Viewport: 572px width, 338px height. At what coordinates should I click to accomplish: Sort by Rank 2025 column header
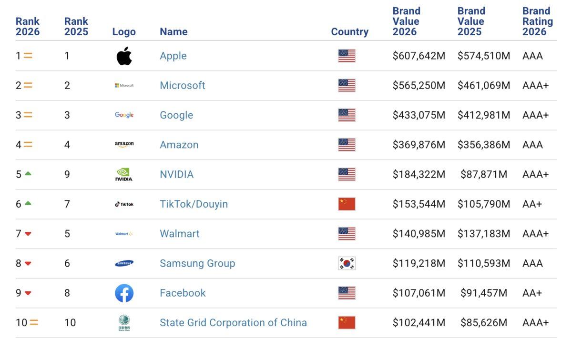[x=76, y=26]
